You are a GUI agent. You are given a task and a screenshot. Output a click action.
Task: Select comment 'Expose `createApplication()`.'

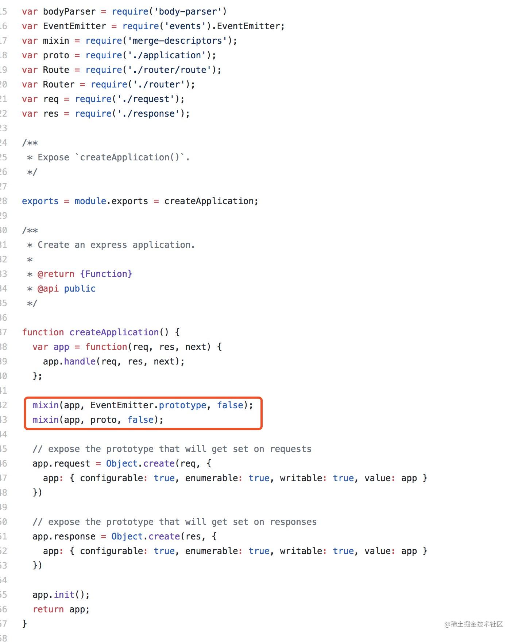click(113, 157)
